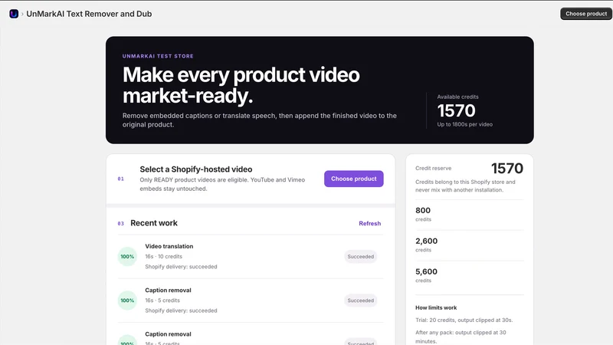Click the Select a Shopify-hosted video heading

click(196, 169)
